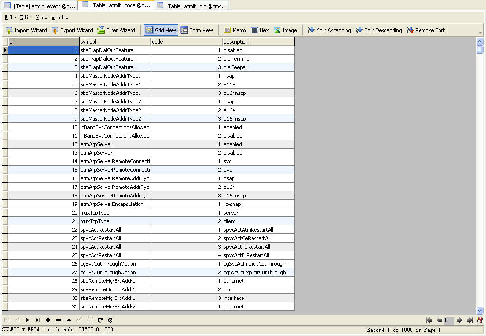Go to the first page
The image size is (486, 336).
(429, 320)
